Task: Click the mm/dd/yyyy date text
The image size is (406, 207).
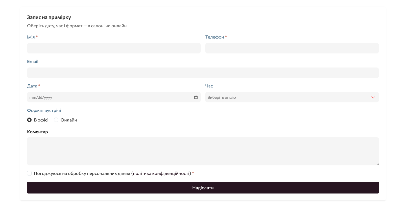Action: coord(41,97)
